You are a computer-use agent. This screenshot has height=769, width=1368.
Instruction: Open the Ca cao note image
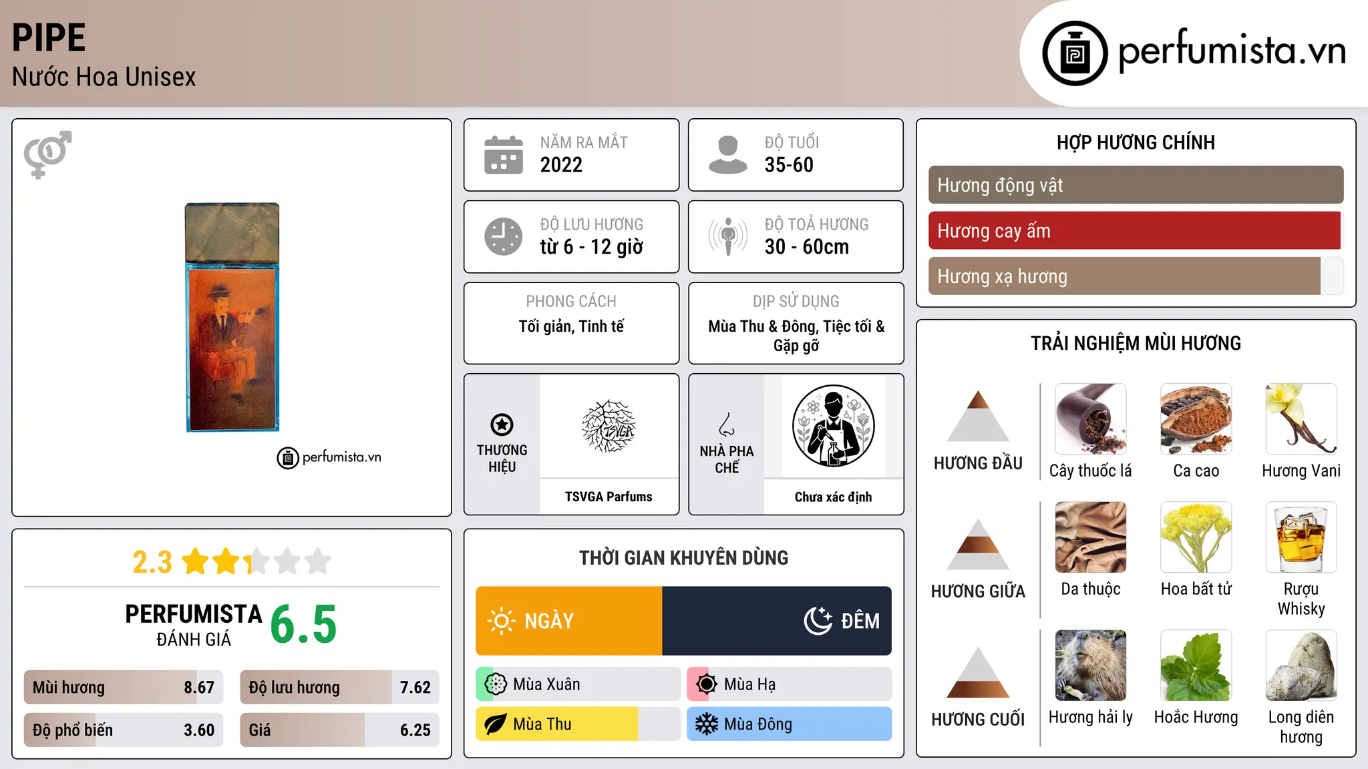(1196, 419)
